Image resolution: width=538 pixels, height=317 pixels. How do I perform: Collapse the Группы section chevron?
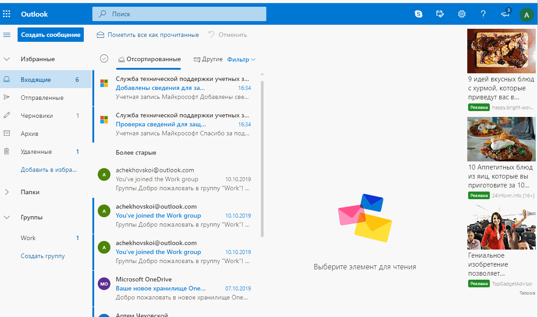tap(6, 217)
